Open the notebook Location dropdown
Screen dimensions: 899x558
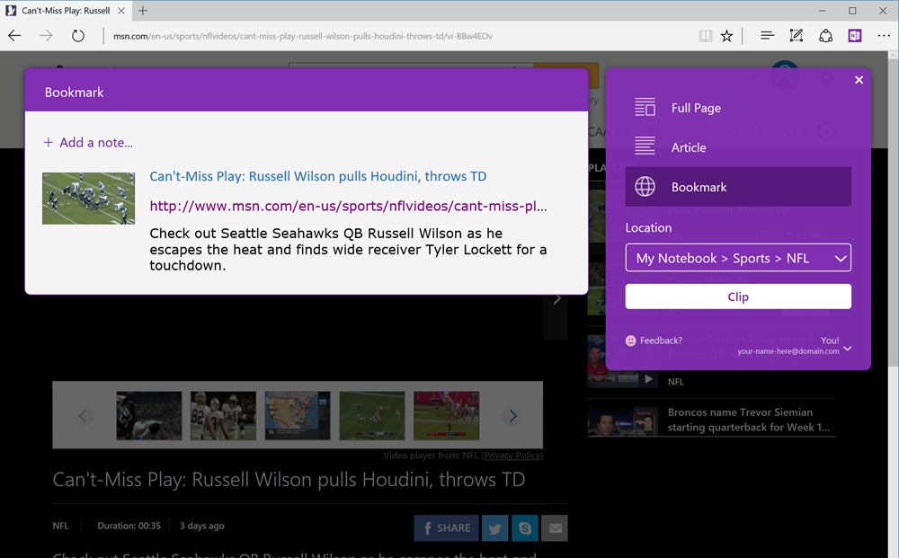tap(738, 258)
